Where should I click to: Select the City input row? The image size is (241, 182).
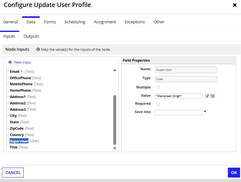tap(18, 116)
